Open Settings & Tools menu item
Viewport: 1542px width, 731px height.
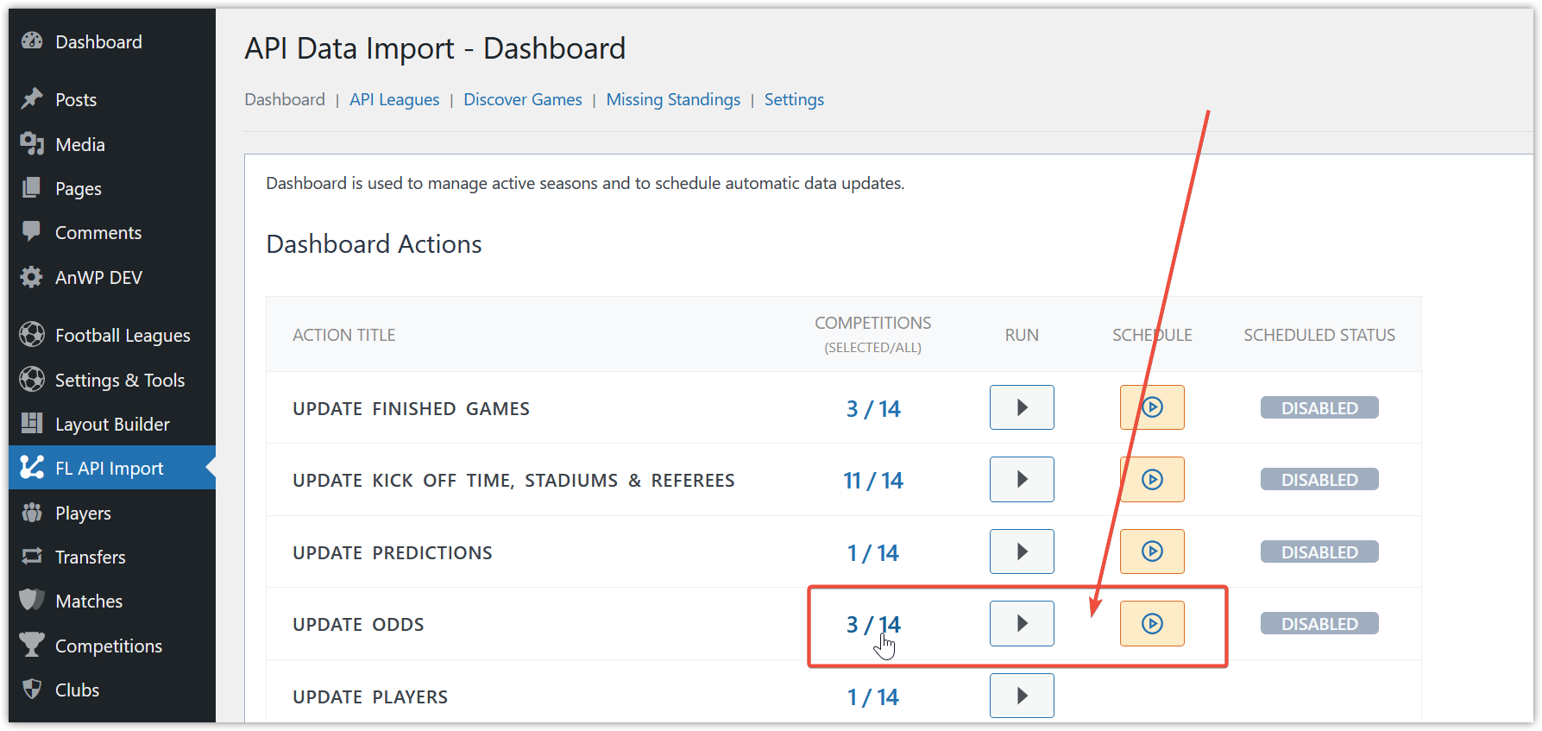pos(112,380)
